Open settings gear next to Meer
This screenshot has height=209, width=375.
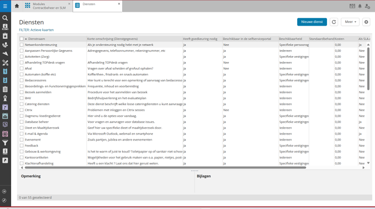(366, 22)
